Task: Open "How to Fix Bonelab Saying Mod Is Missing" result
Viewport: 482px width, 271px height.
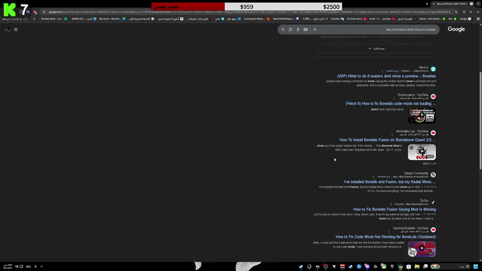Action: (x=394, y=209)
